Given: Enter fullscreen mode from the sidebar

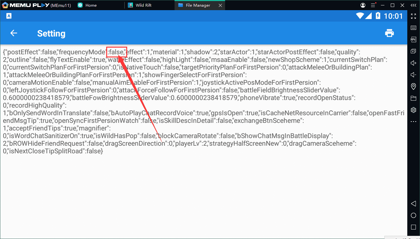Looking at the screenshot, I should pos(413,16).
